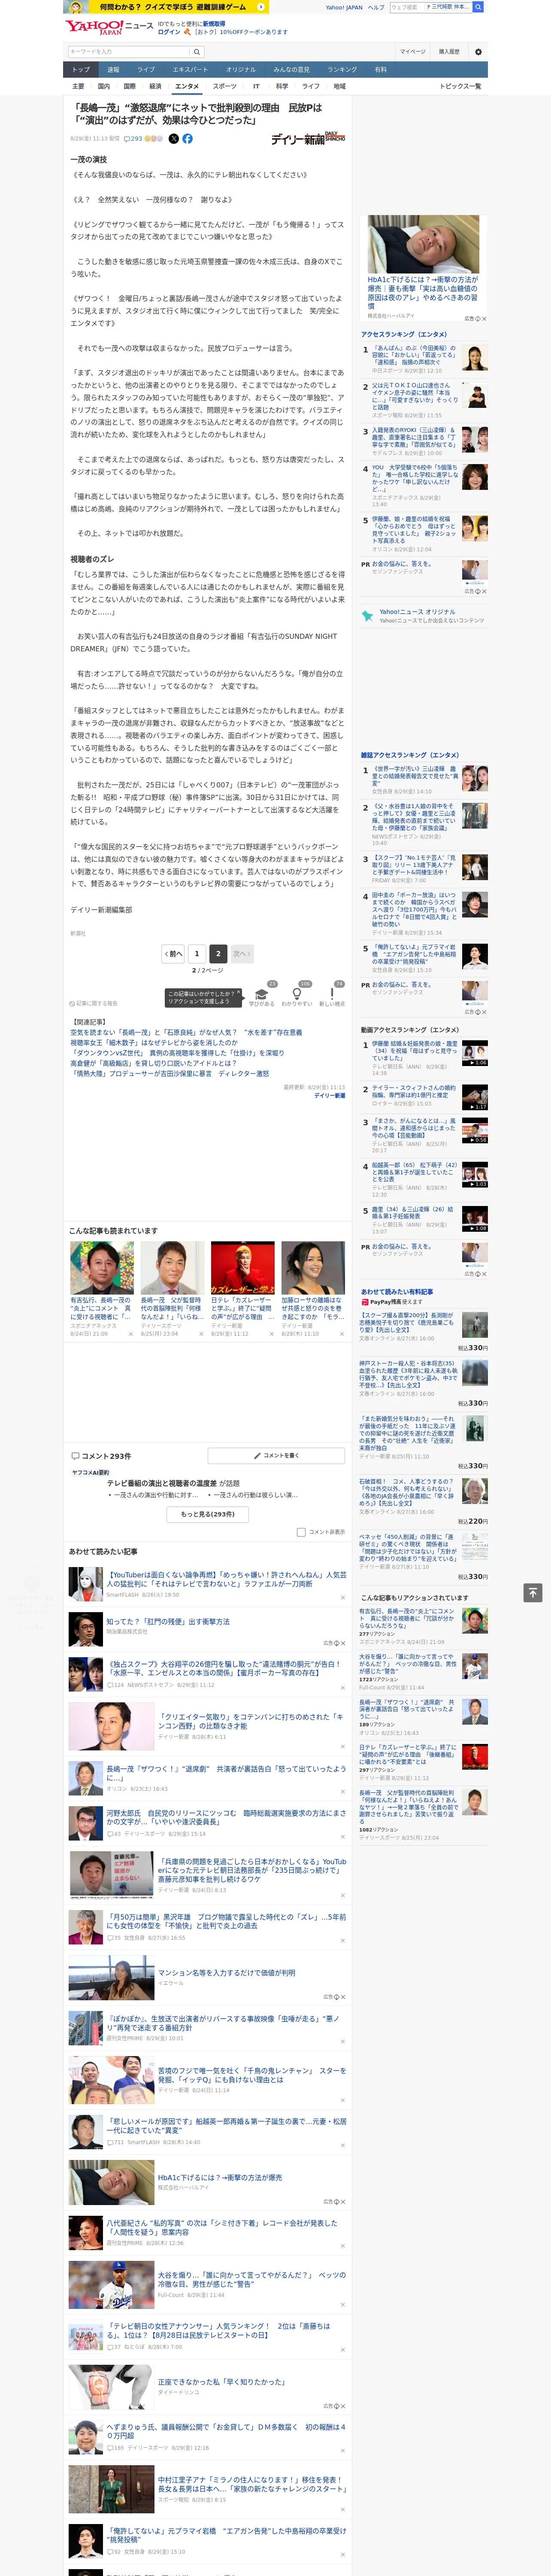Select the IT category
The image size is (551, 2576).
click(256, 86)
